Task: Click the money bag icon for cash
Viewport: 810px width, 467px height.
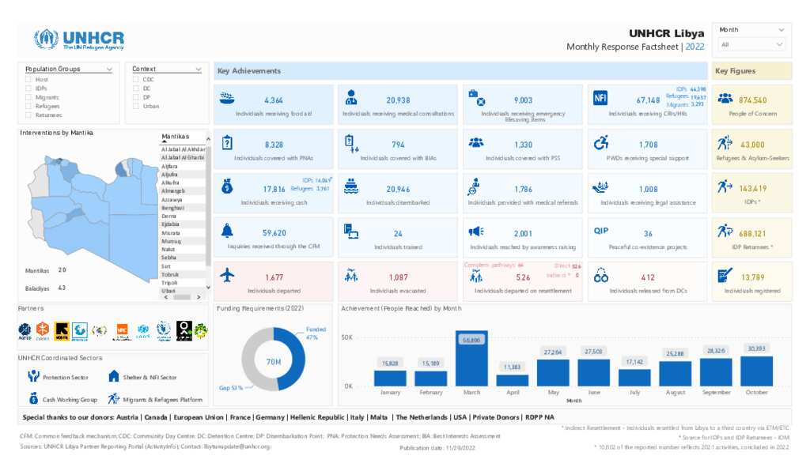Action: click(x=227, y=186)
